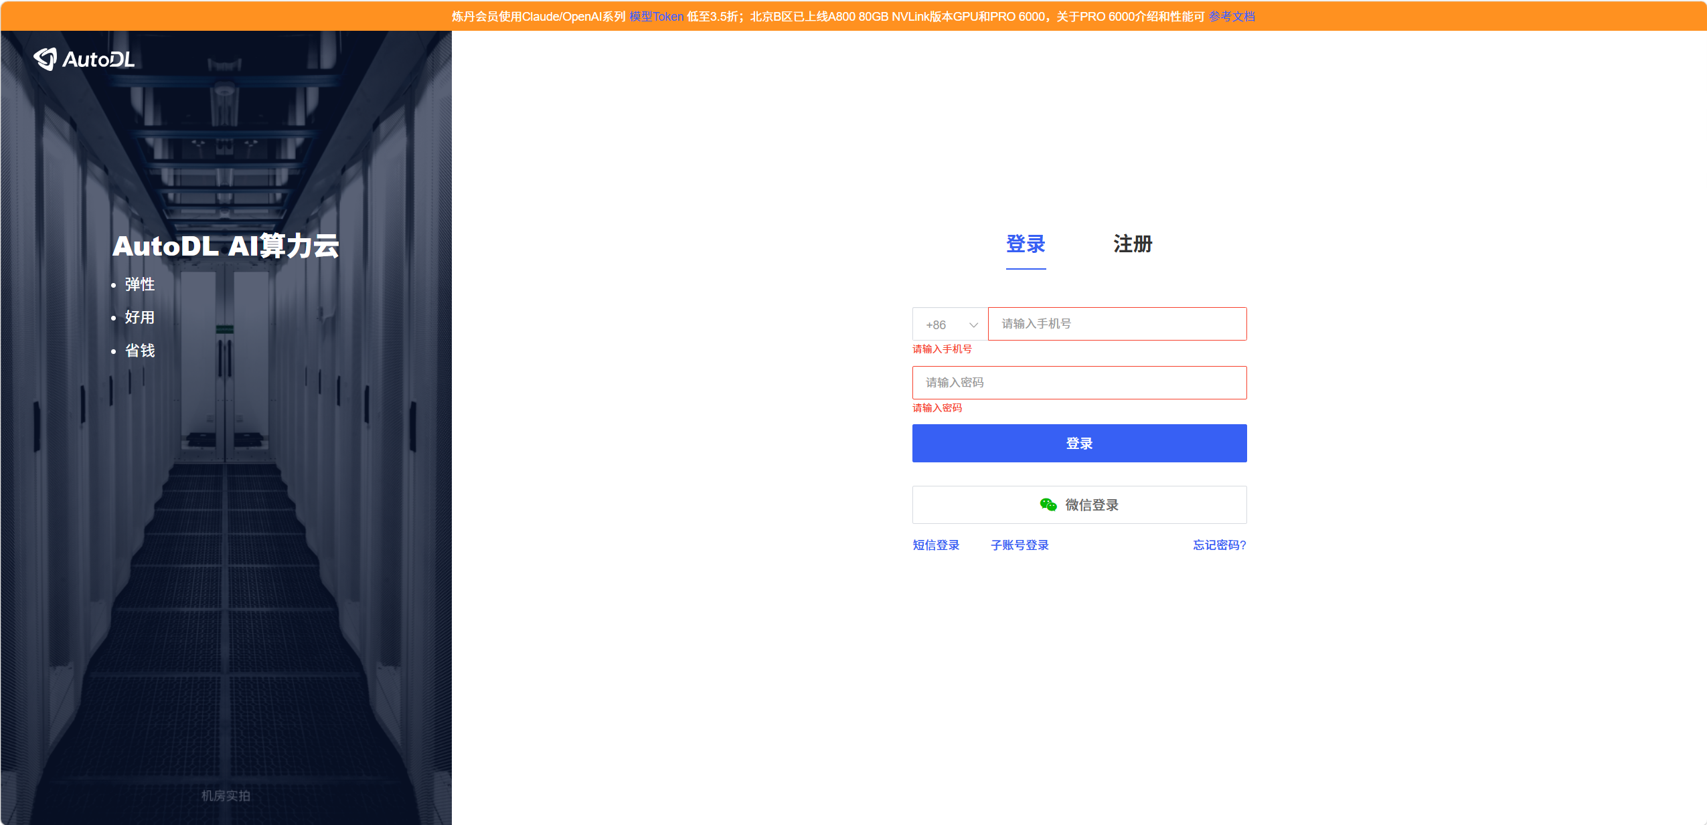Expand the +86 country code dropdown
The width and height of the screenshot is (1707, 825).
pos(950,325)
